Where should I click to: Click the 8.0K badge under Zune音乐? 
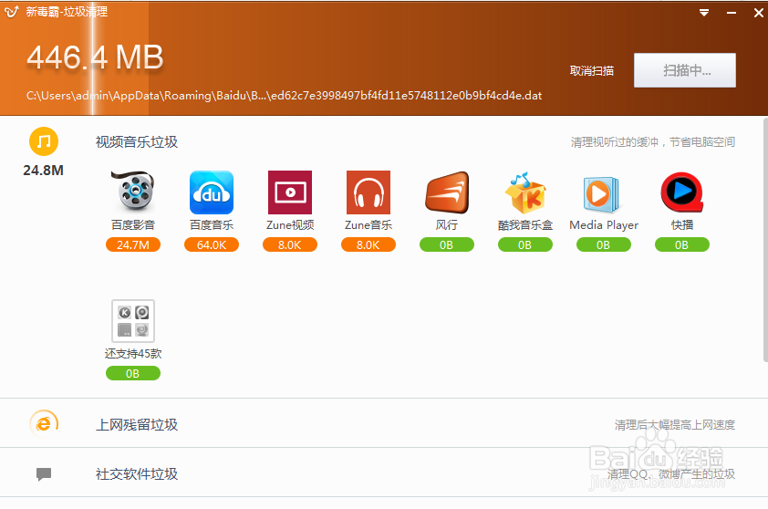[368, 244]
